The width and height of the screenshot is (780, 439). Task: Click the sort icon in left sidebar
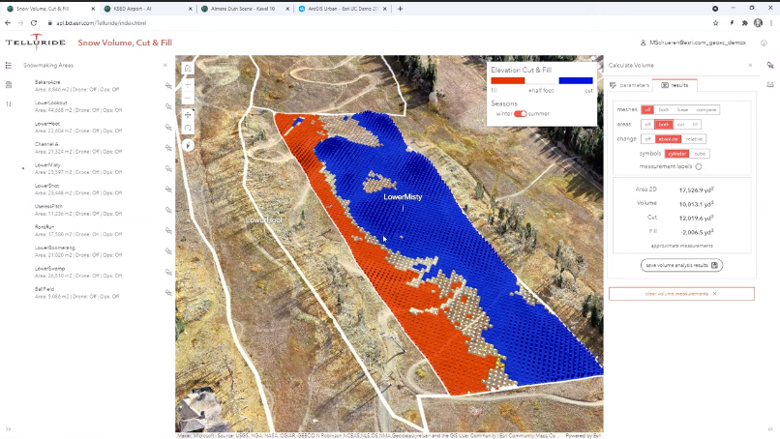tap(9, 103)
